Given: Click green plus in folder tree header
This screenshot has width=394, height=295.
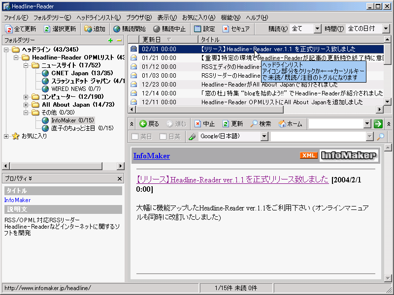Looking at the screenshot, I should [110, 40].
